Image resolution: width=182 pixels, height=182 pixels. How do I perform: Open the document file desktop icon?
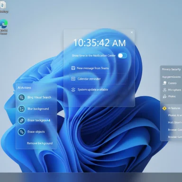pyautogui.click(x=3, y=7)
